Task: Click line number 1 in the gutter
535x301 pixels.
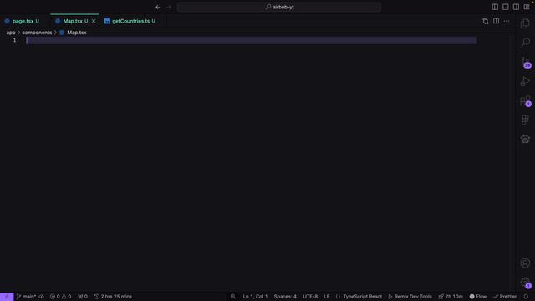Action: 15,40
